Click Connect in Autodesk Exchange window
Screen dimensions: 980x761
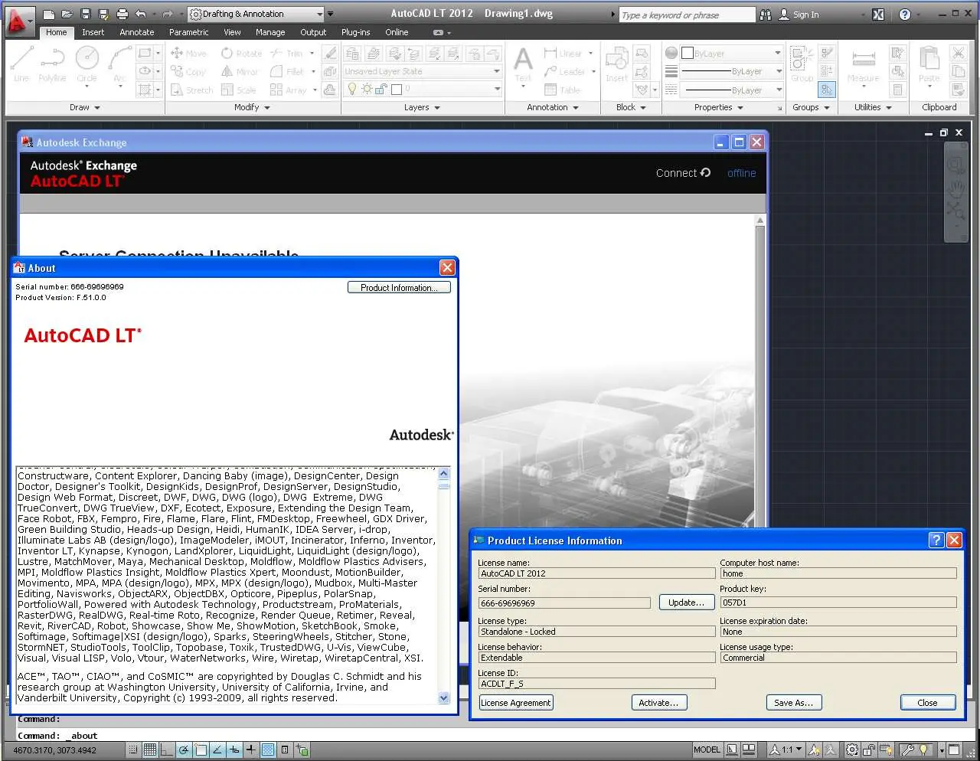[683, 173]
